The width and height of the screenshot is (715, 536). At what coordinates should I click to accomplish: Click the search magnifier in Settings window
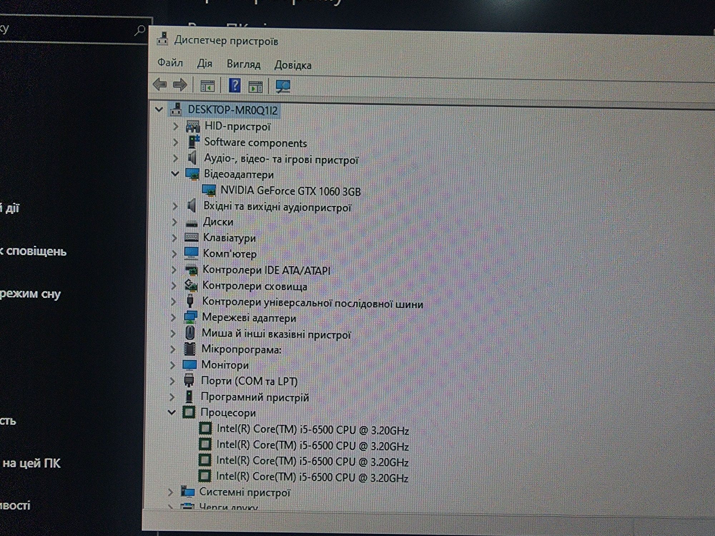click(x=140, y=30)
